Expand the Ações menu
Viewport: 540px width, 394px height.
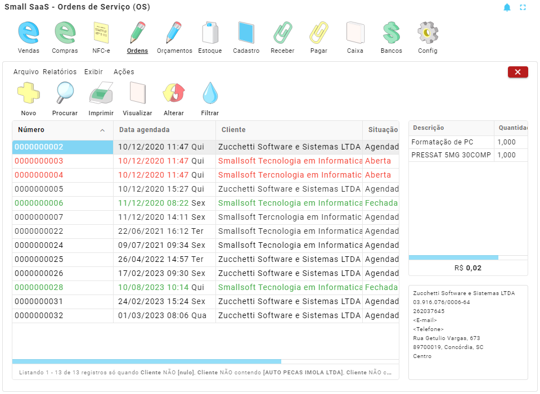[x=124, y=72]
